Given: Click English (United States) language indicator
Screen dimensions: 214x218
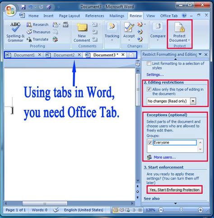Looking at the screenshot, I should pyautogui.click(x=84, y=210).
